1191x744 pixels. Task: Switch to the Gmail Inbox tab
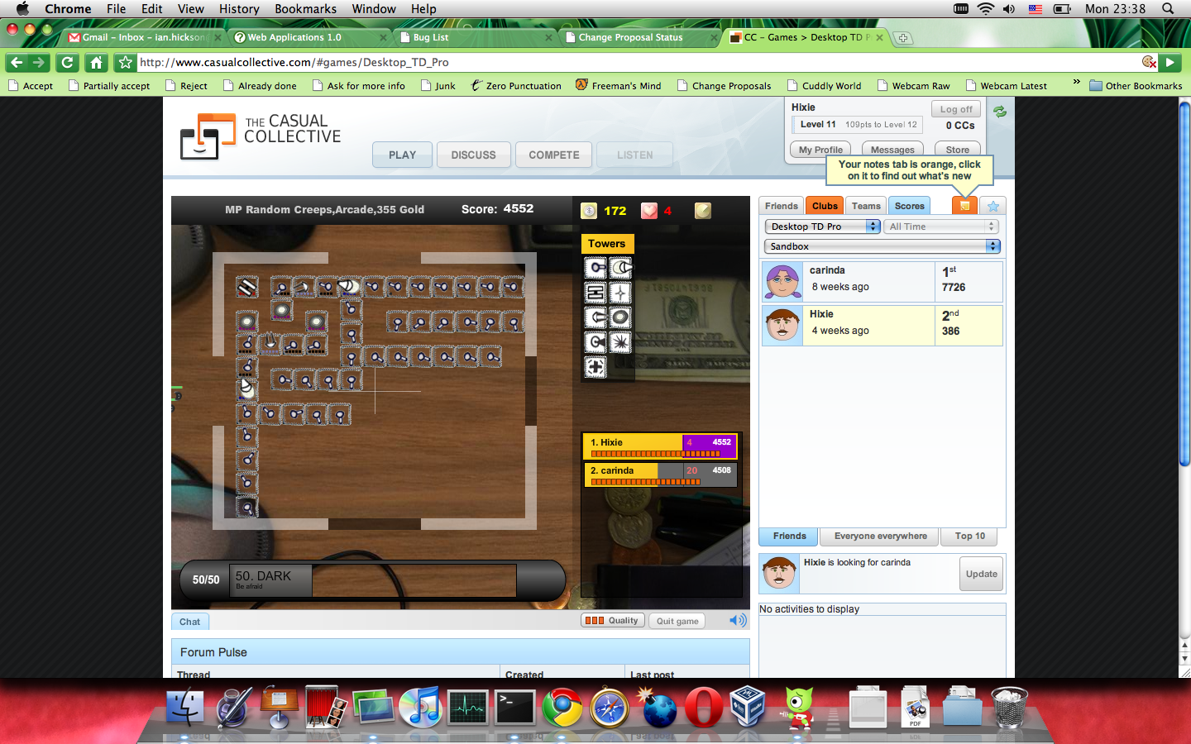click(144, 37)
